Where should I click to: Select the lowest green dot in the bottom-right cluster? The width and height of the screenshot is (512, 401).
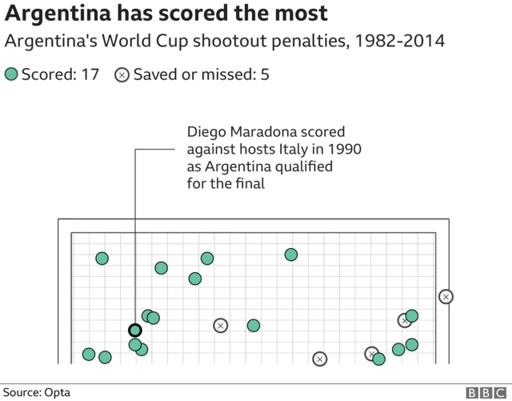pos(379,359)
